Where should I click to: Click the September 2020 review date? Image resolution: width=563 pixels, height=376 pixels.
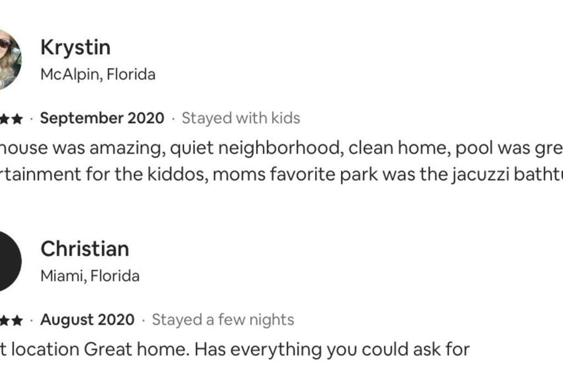click(x=102, y=118)
